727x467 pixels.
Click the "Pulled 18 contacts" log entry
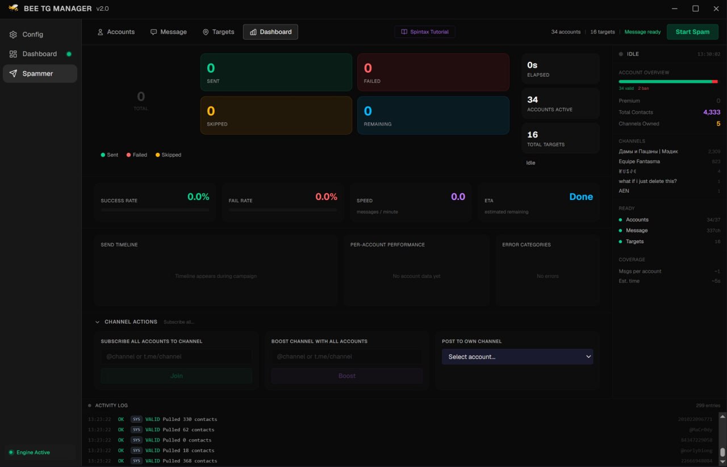pos(401,451)
